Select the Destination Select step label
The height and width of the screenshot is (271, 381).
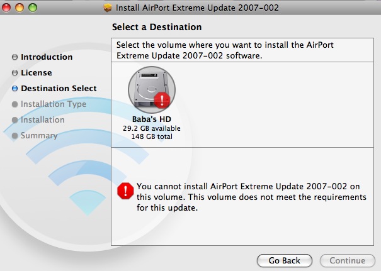(59, 89)
